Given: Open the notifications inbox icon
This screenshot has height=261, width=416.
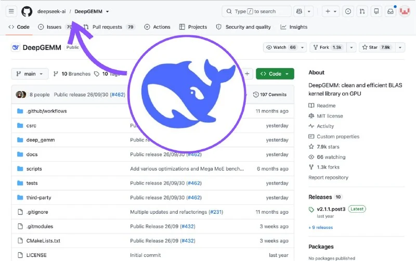Looking at the screenshot, I should tap(391, 11).
